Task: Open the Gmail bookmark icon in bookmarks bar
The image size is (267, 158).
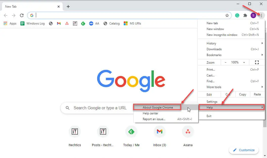Action: (x=59, y=23)
